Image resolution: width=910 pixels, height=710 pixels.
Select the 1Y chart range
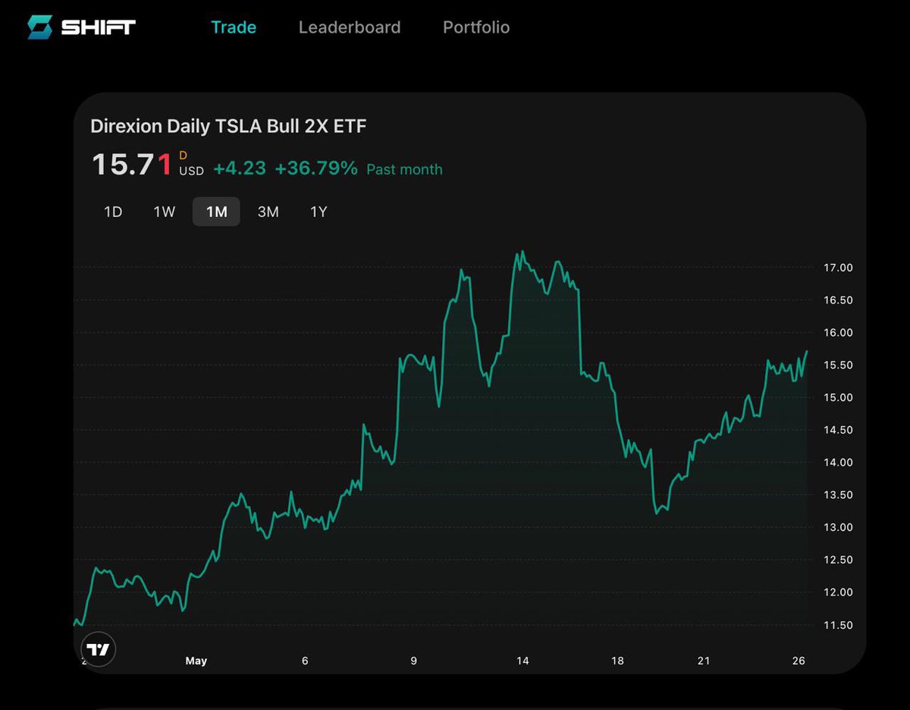pos(318,212)
